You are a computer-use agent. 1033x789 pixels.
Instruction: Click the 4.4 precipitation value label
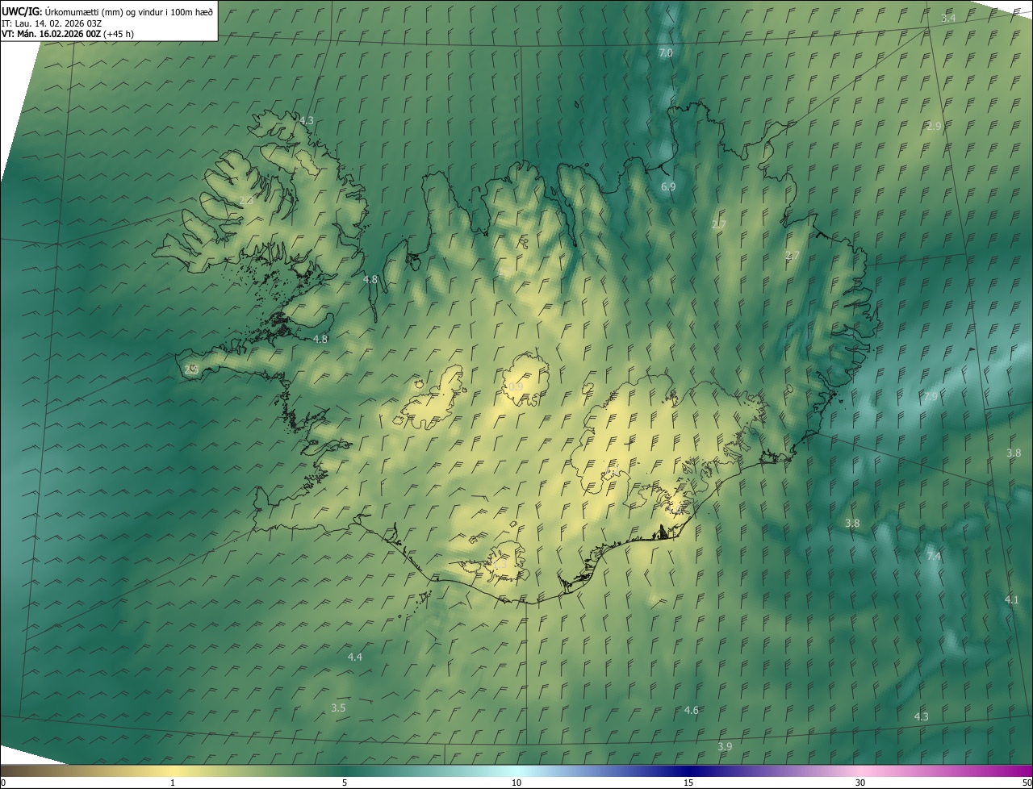[x=354, y=657]
